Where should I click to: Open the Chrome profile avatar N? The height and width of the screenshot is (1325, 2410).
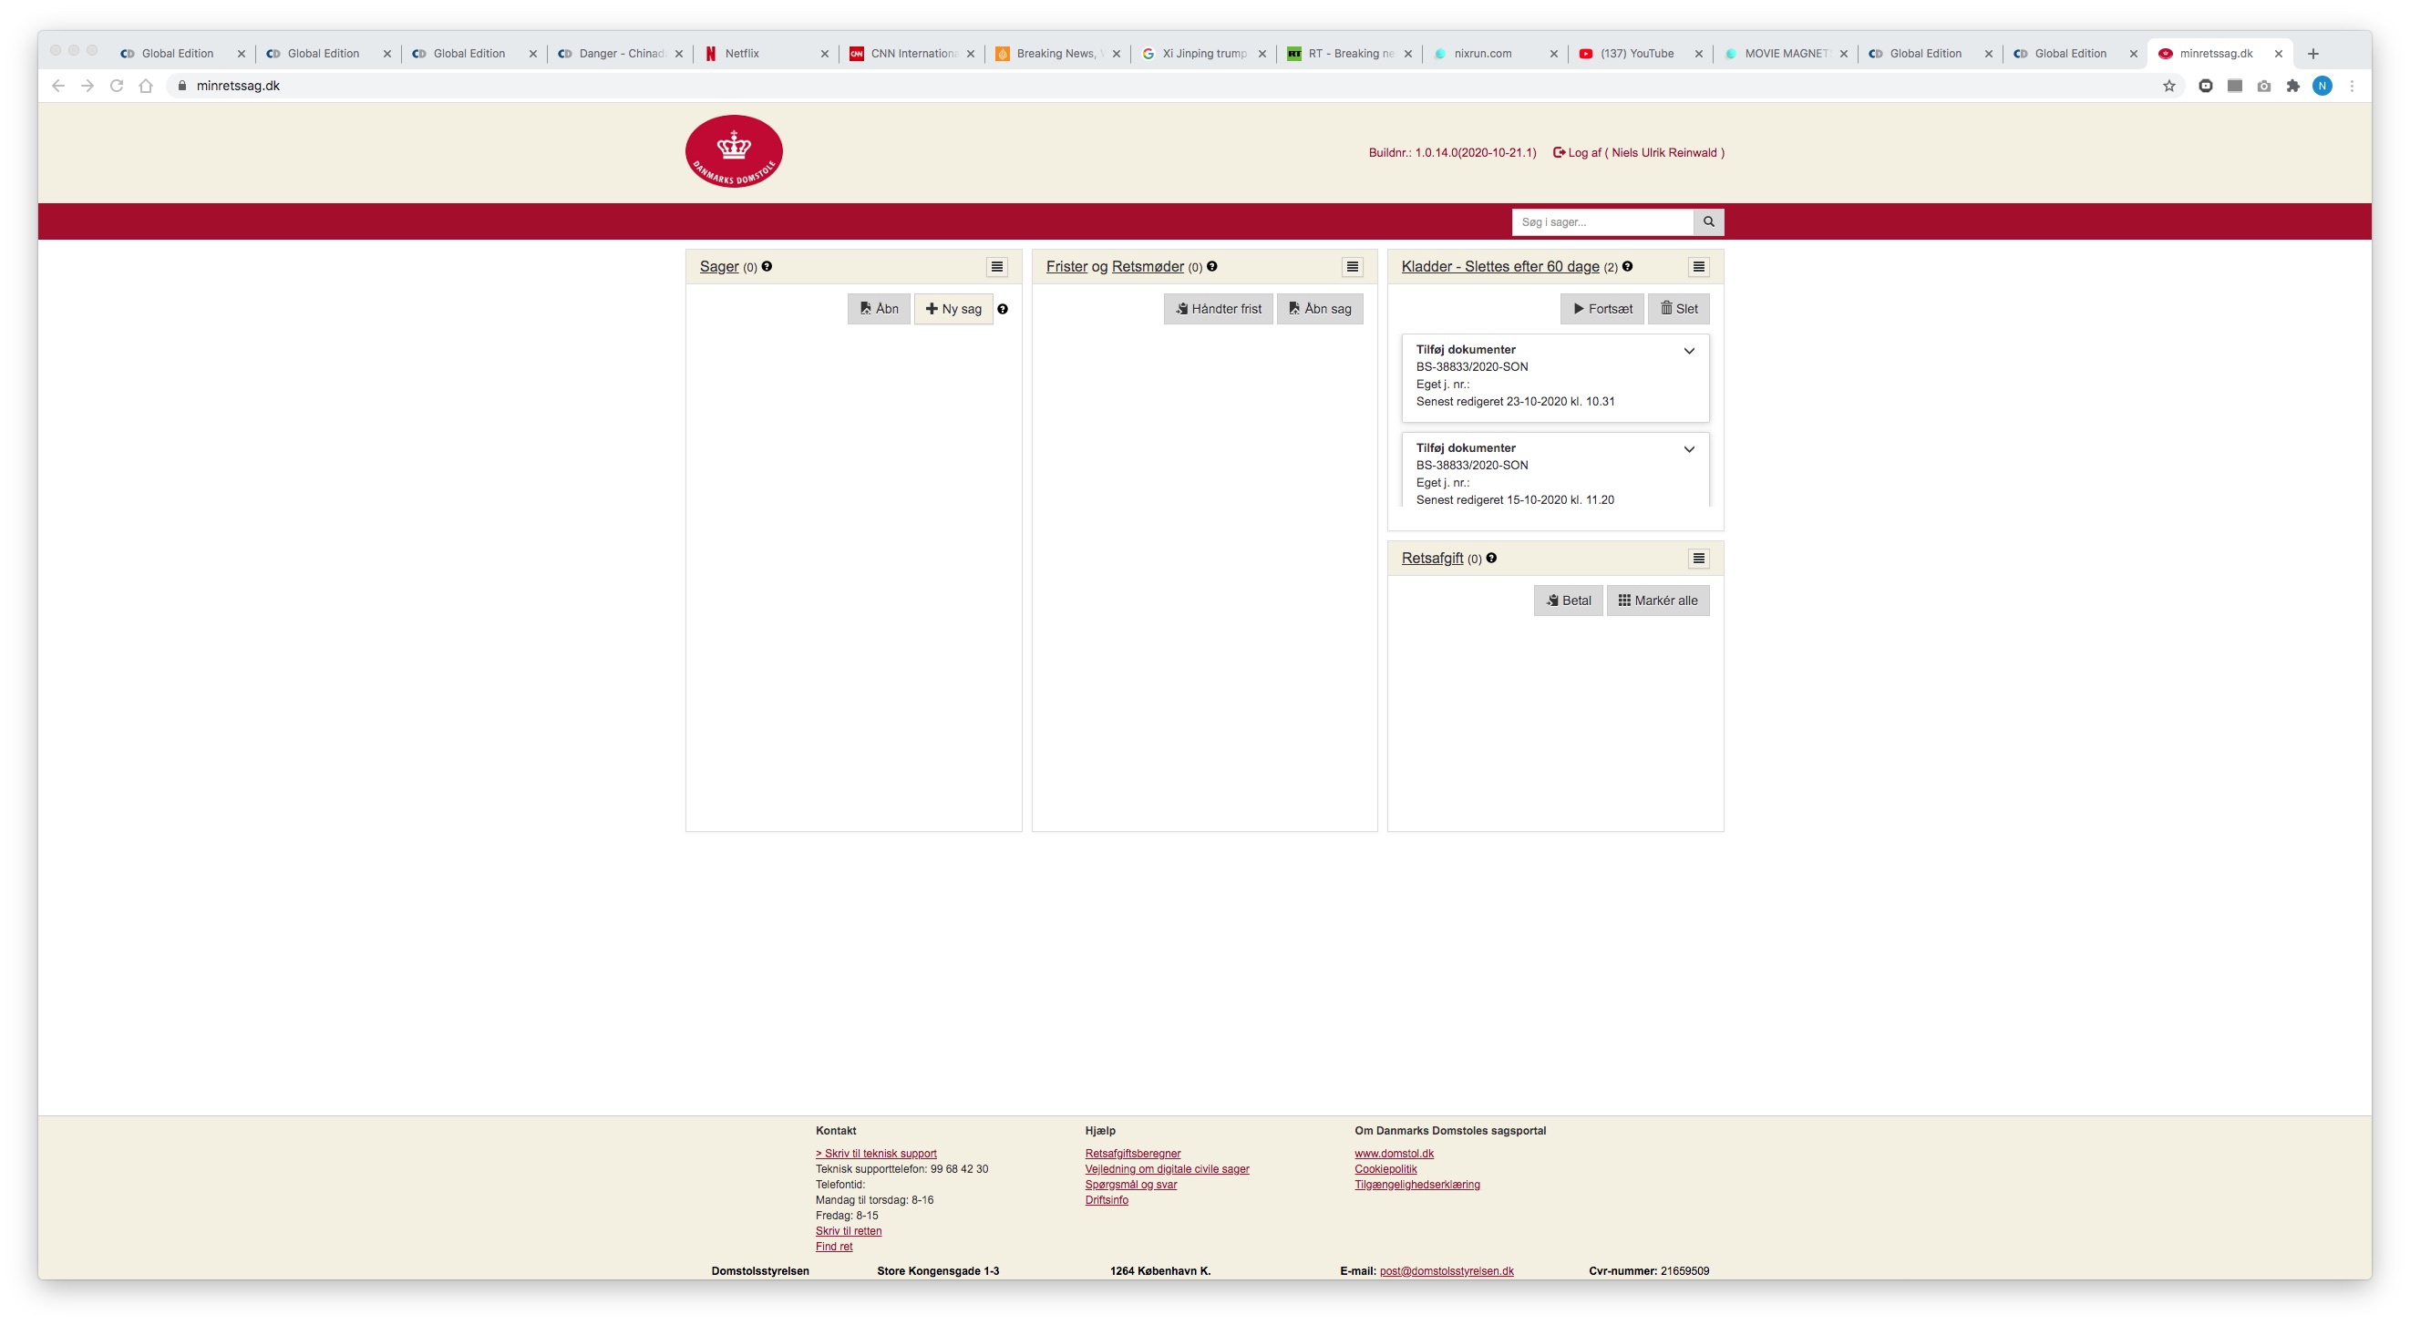pos(2322,86)
